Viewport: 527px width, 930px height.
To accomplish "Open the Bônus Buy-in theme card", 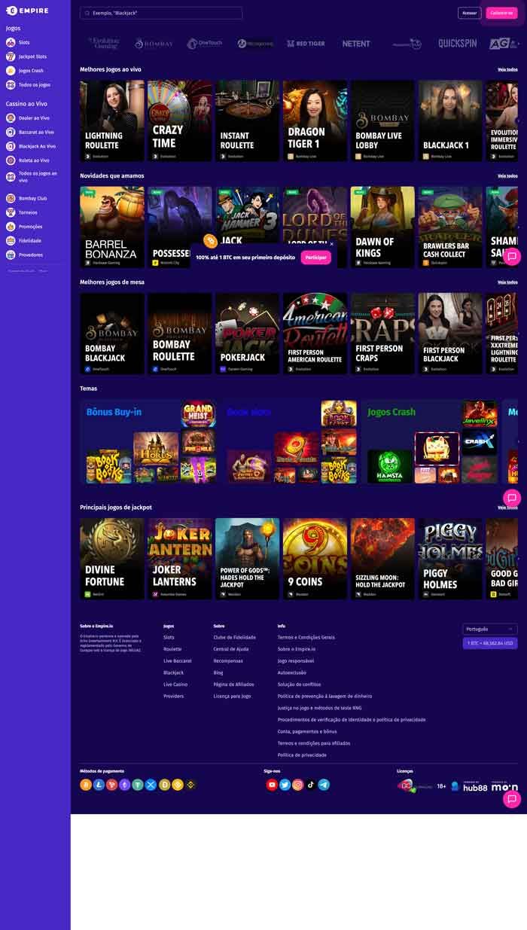I will pos(148,442).
